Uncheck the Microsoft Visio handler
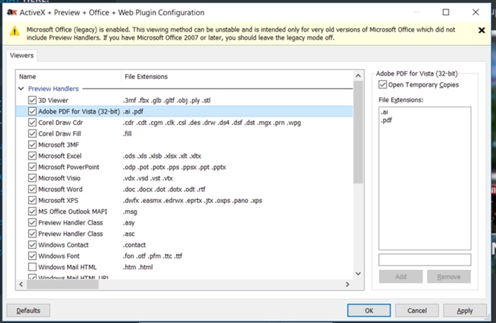496x323 pixels. (32, 178)
